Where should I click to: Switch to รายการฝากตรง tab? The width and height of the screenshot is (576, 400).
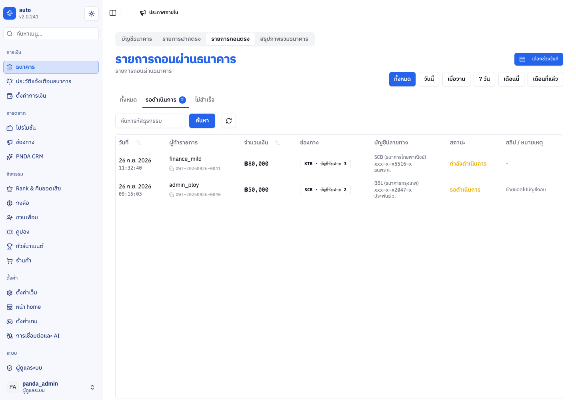coord(182,39)
